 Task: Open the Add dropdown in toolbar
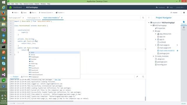point(15,13)
